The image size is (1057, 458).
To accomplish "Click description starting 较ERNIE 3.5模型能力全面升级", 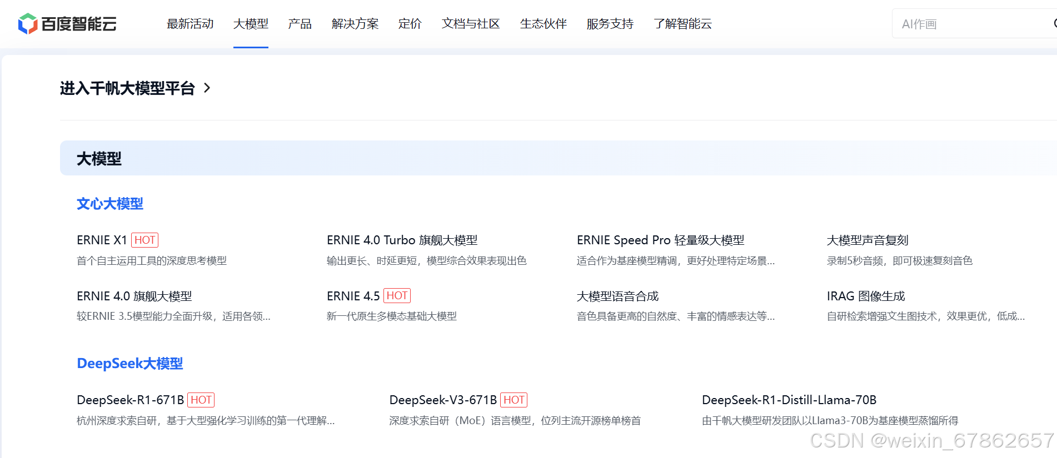I will click(173, 316).
